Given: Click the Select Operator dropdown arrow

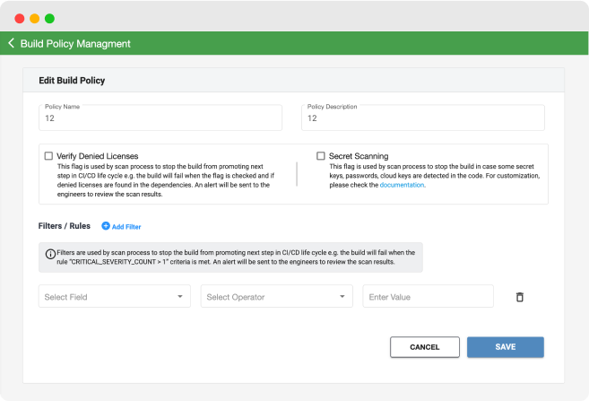Looking at the screenshot, I should point(342,297).
